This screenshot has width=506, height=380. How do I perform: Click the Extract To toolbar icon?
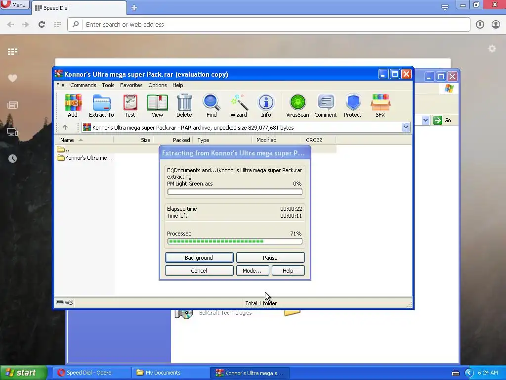[x=101, y=106]
